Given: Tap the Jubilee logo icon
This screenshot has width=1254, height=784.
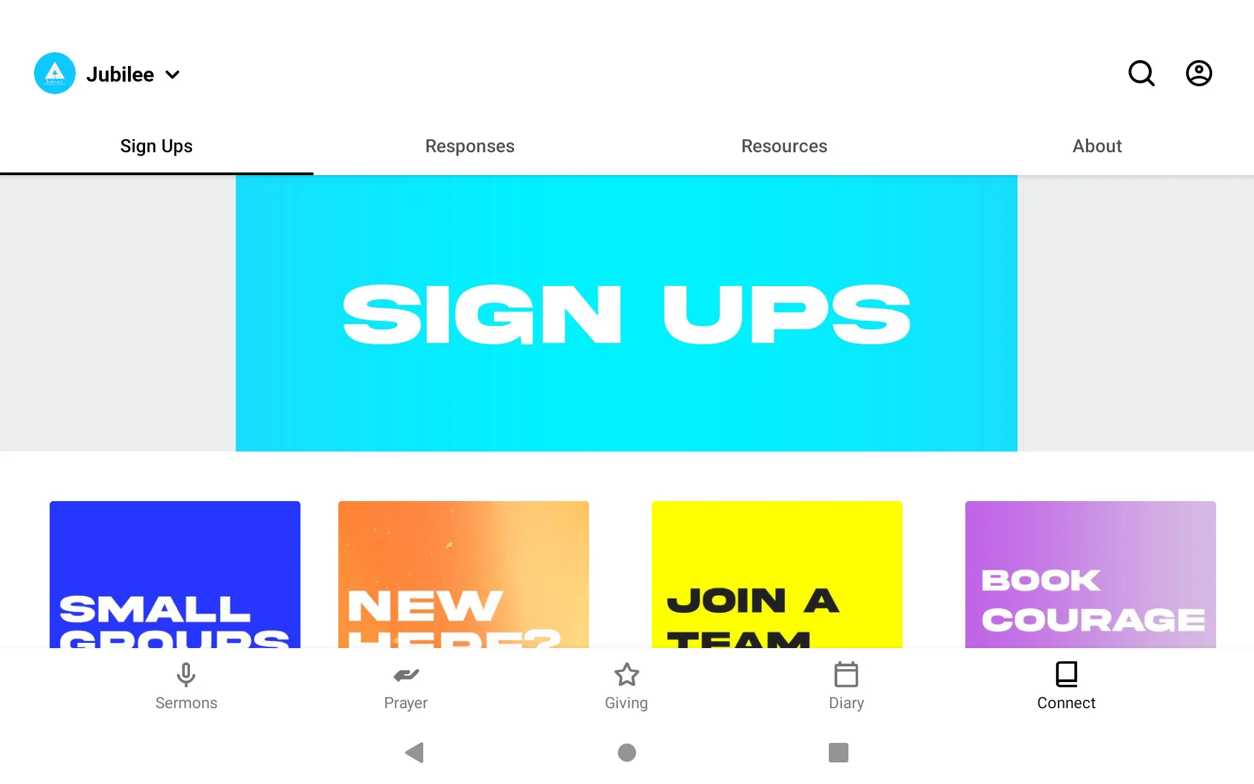Looking at the screenshot, I should tap(55, 73).
